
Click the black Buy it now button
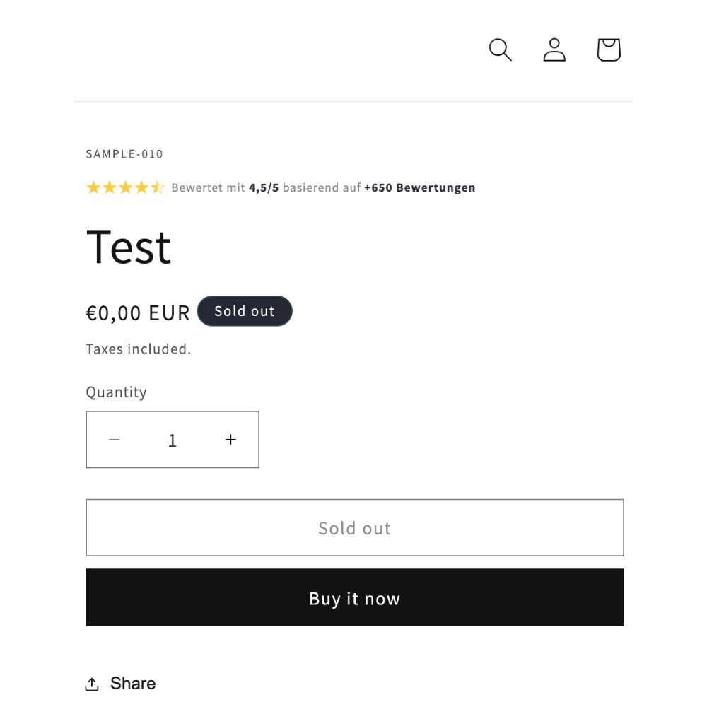click(x=355, y=597)
